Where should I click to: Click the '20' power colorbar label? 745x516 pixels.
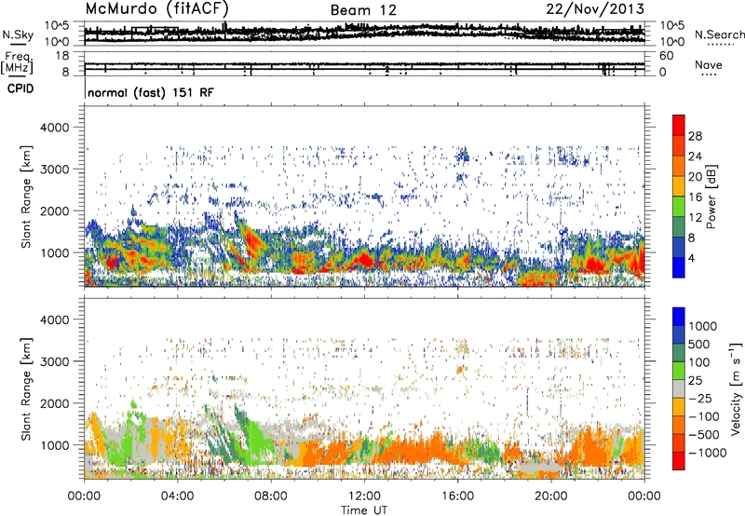[695, 177]
